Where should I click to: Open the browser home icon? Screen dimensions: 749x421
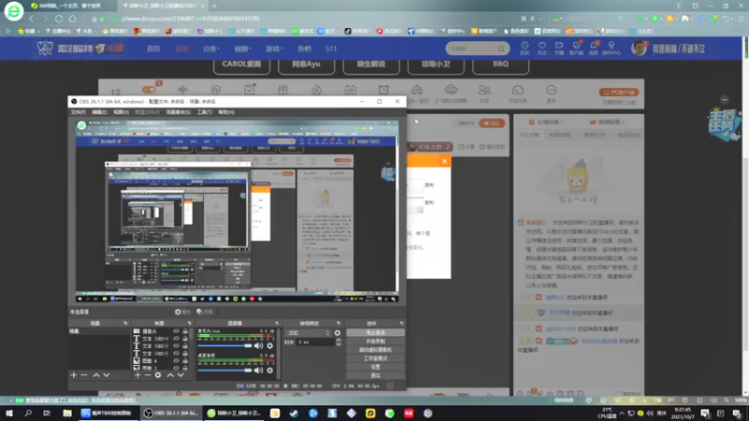73,19
